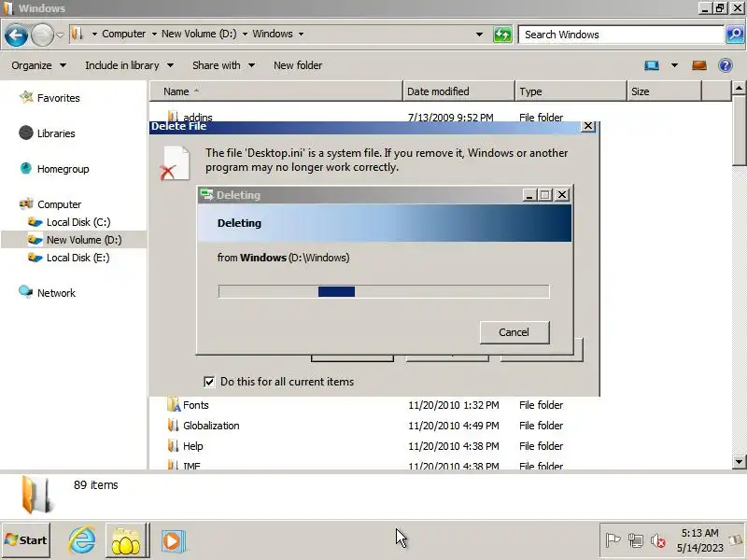
Task: Click New folder in toolbar
Action: pos(298,65)
